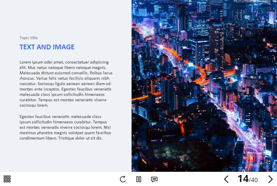The image size is (277, 186).
Task: Click the night city skyline image
Action: click(x=204, y=85)
